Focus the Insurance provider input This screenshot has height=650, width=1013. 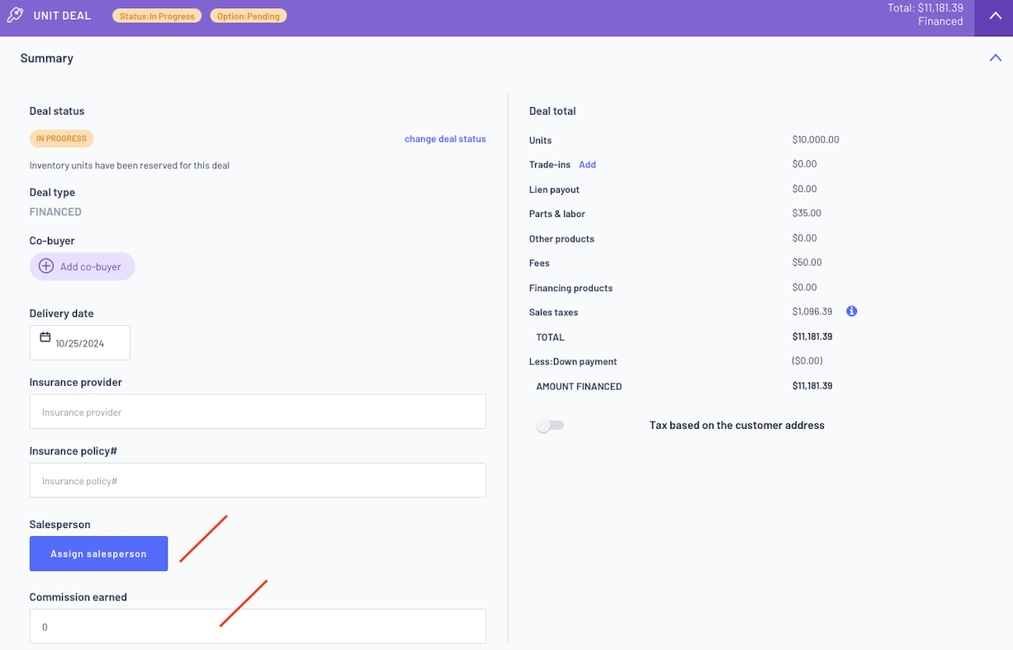pos(258,412)
